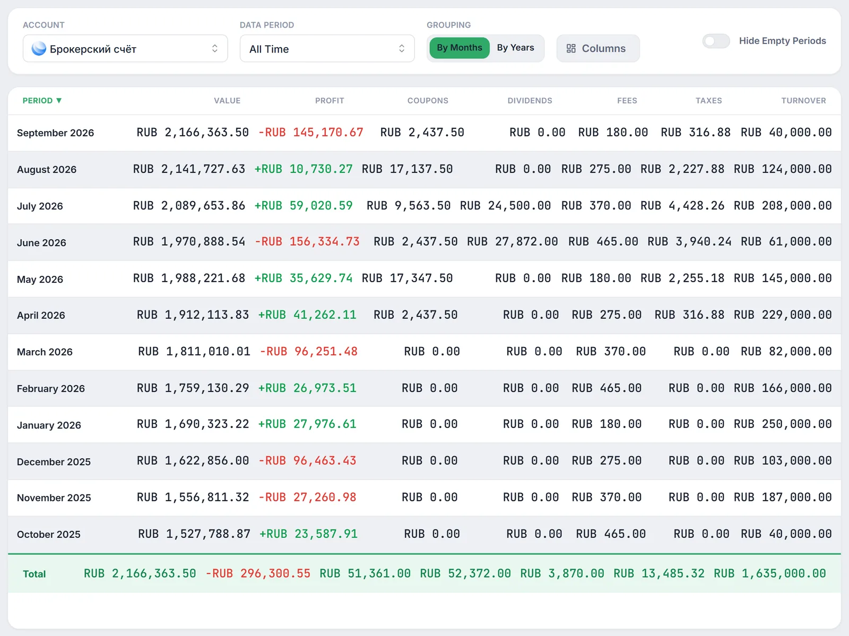Select the December 2025 period label
The image size is (849, 636).
pos(54,461)
